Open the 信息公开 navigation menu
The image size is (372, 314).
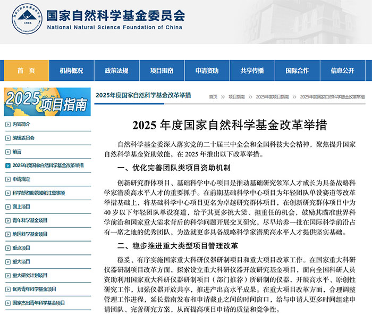(343, 71)
